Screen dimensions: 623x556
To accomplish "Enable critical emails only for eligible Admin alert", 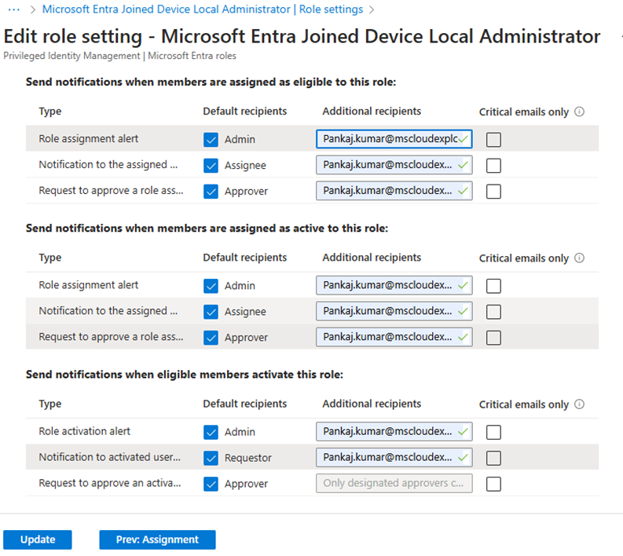I will pyautogui.click(x=493, y=140).
